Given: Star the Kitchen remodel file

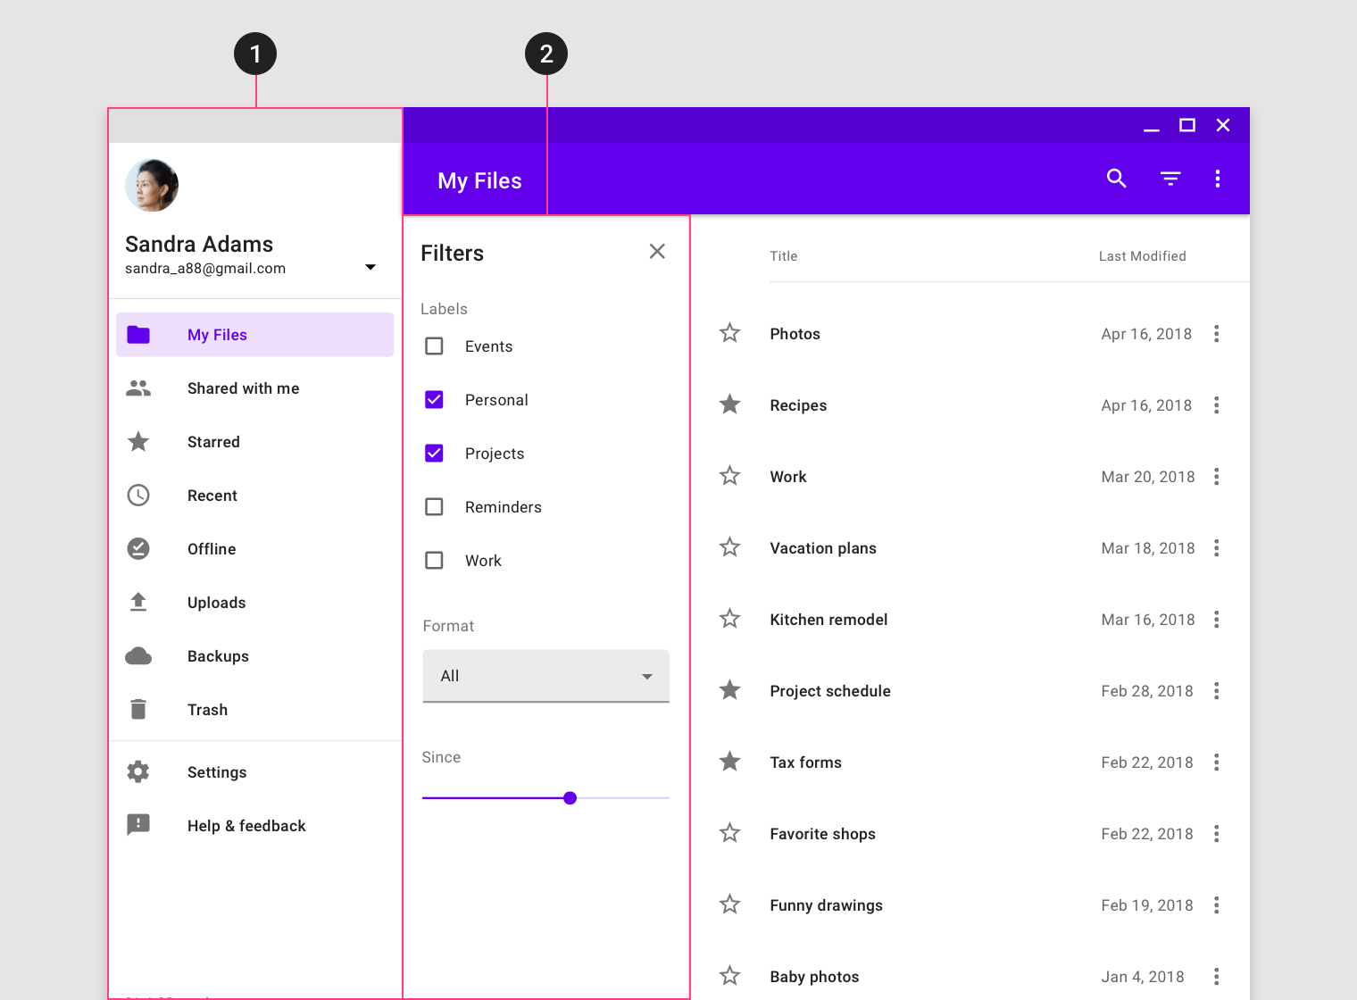Looking at the screenshot, I should pyautogui.click(x=730, y=619).
